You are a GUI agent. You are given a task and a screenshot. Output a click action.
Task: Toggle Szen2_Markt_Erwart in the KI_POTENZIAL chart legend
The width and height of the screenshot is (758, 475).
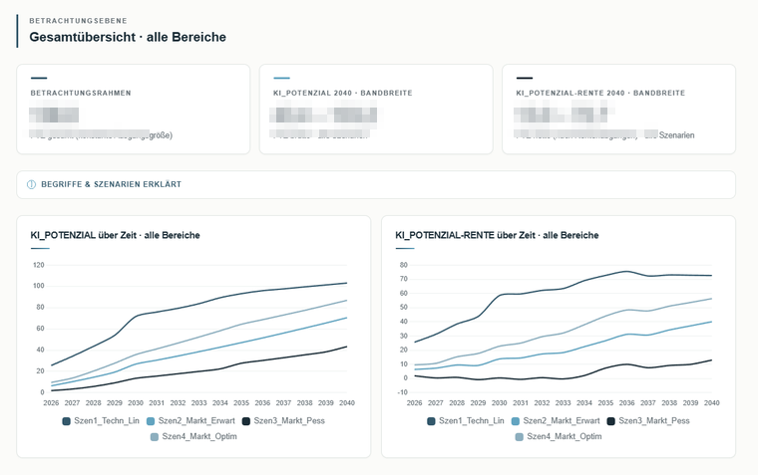click(190, 421)
